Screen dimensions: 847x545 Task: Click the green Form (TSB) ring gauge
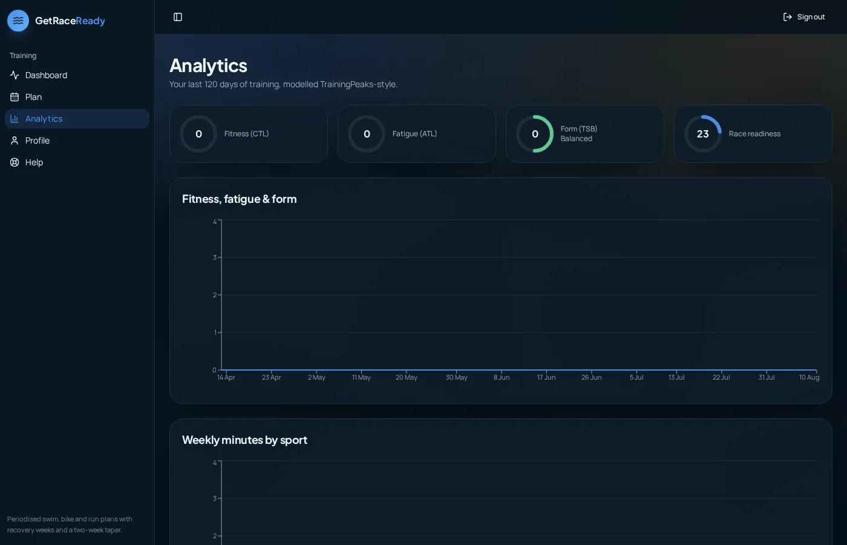(x=535, y=134)
